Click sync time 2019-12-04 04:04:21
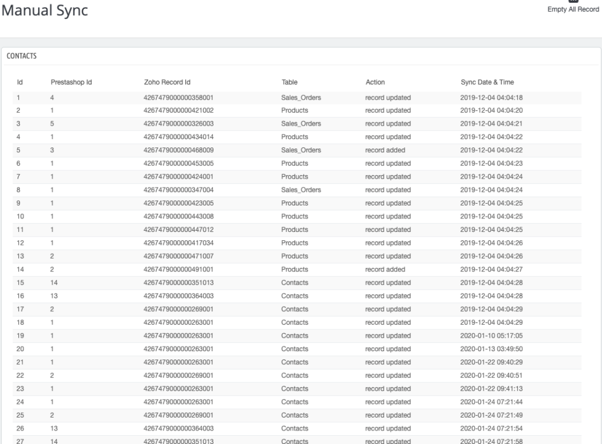602x444 pixels. pos(491,123)
